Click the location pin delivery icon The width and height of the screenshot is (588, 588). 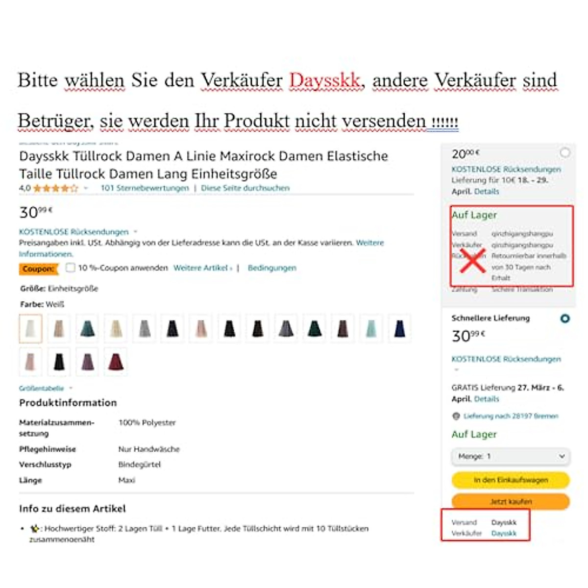tap(456, 416)
